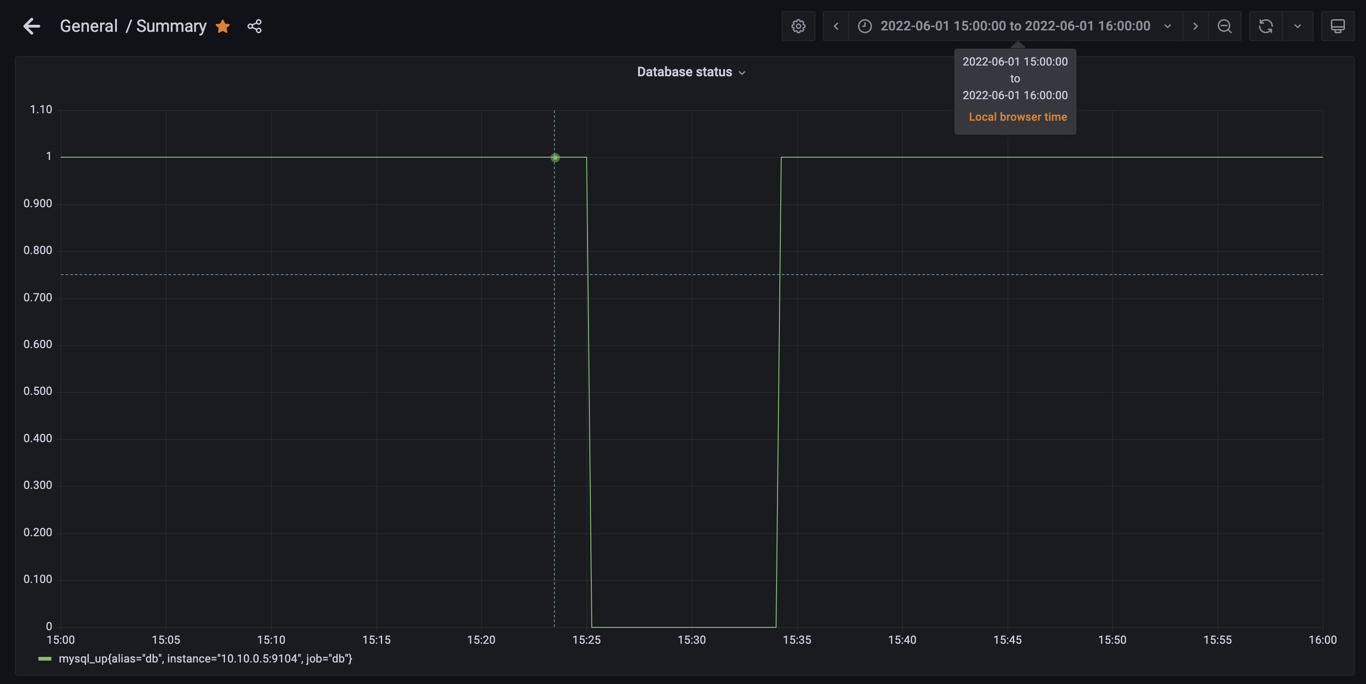The width and height of the screenshot is (1366, 684).
Task: Open the time range picker
Action: [1015, 26]
